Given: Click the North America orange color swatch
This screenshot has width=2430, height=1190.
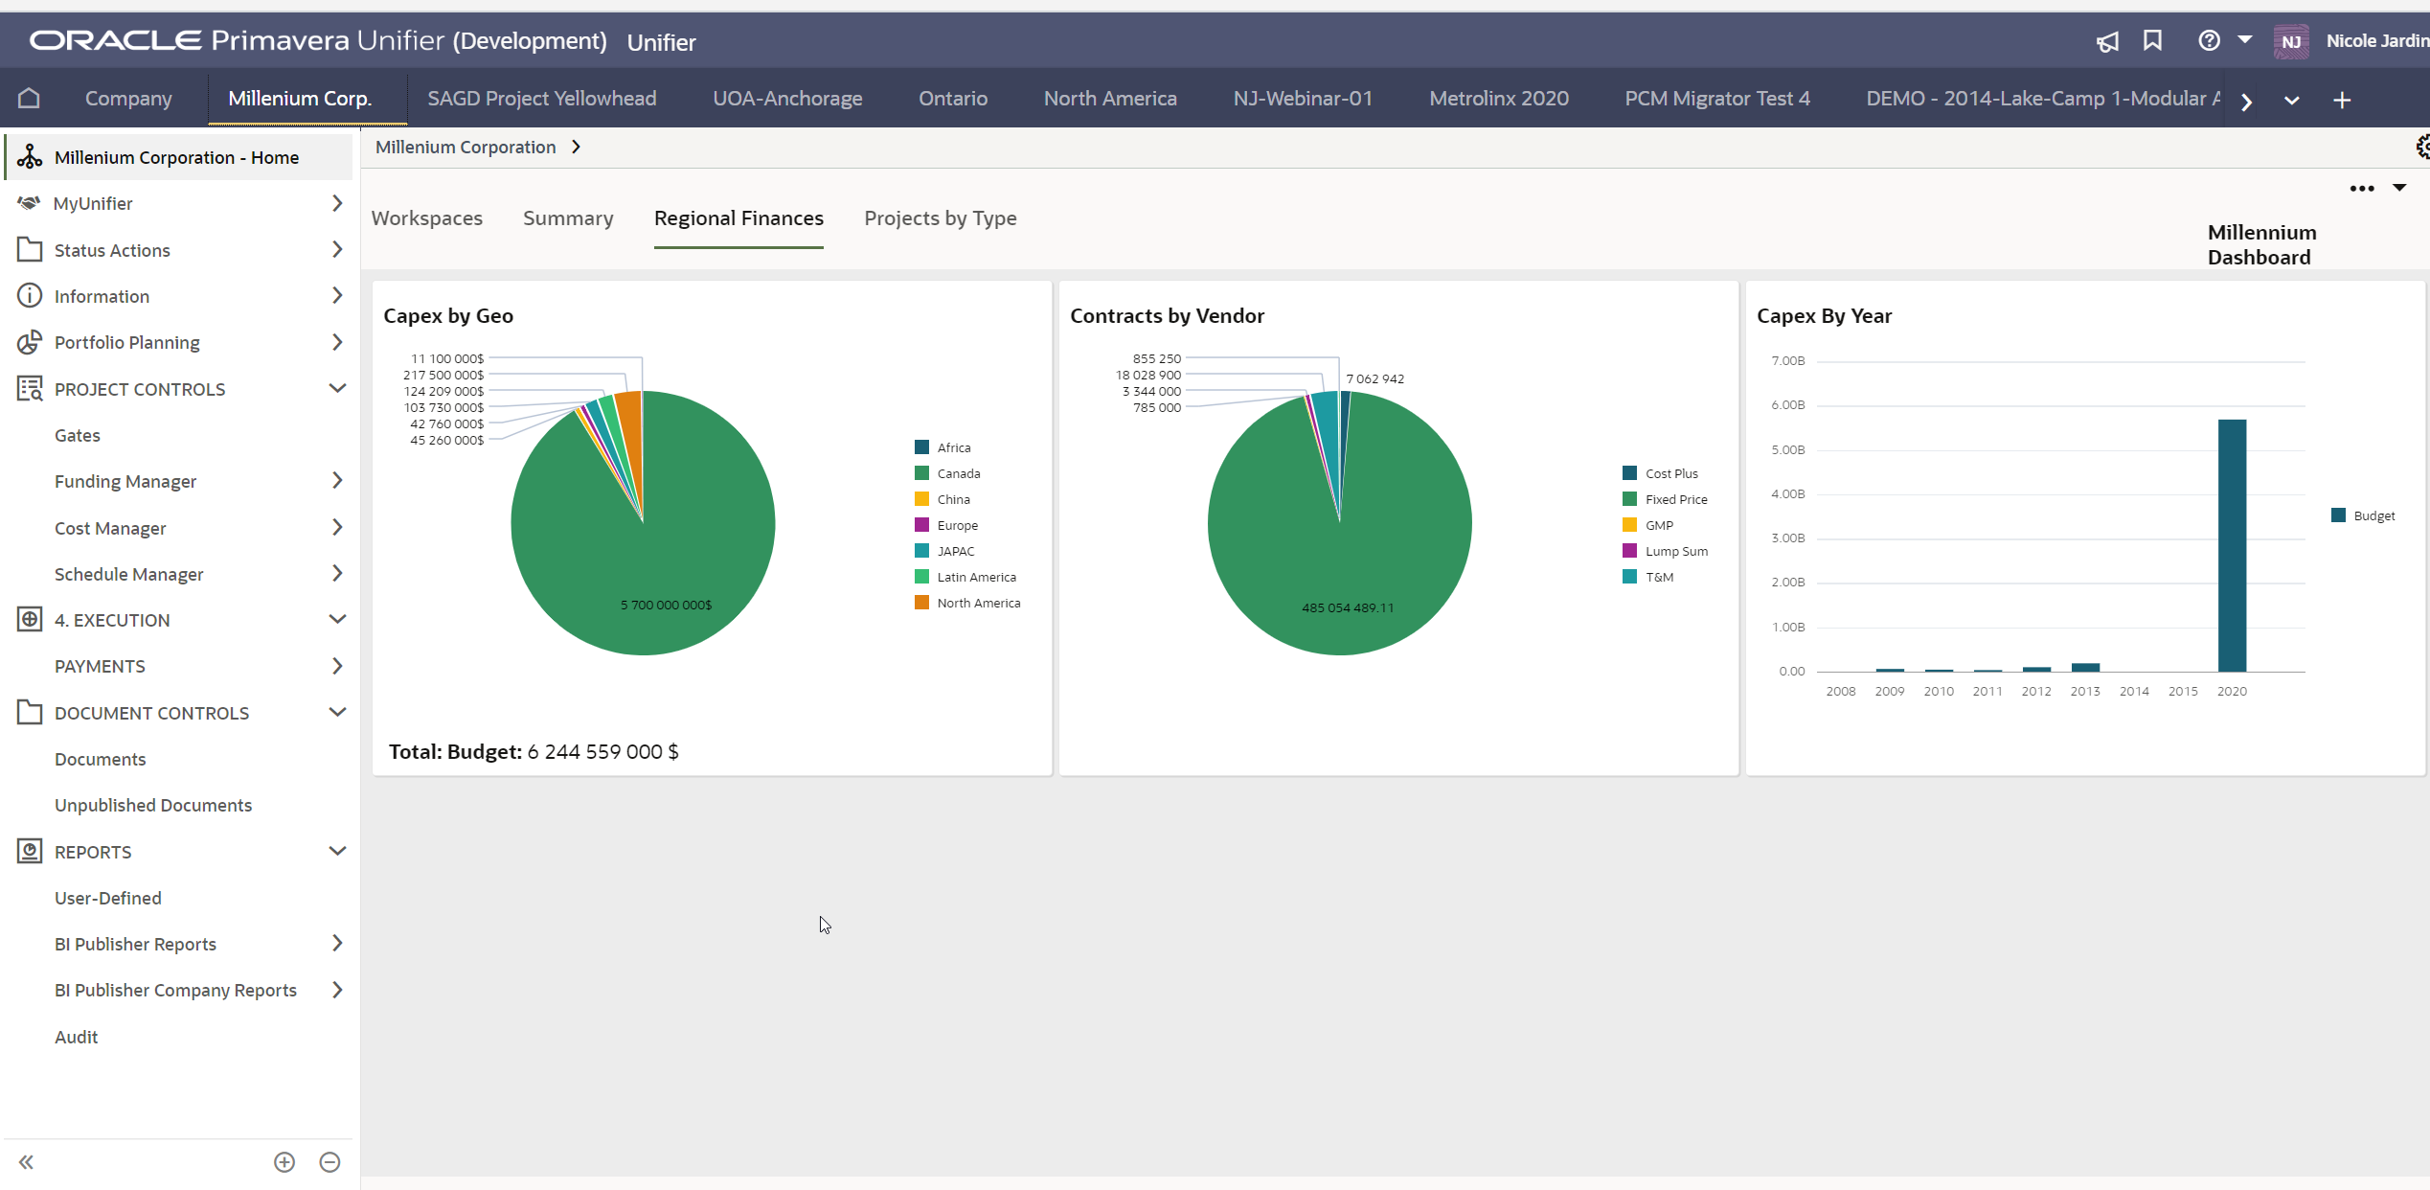Looking at the screenshot, I should click(x=921, y=603).
